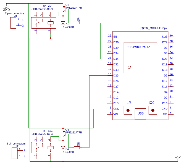Select the +5V power symbol

pos(178,159)
